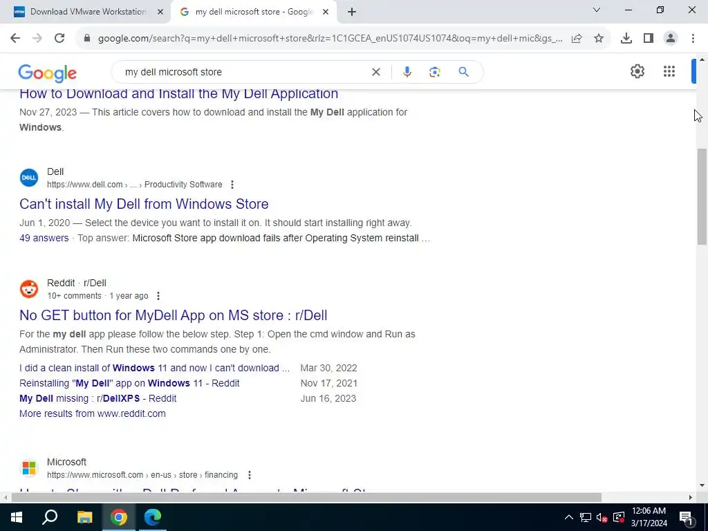Close the Download VMware Workstation tab
This screenshot has width=708, height=531.
click(x=160, y=12)
